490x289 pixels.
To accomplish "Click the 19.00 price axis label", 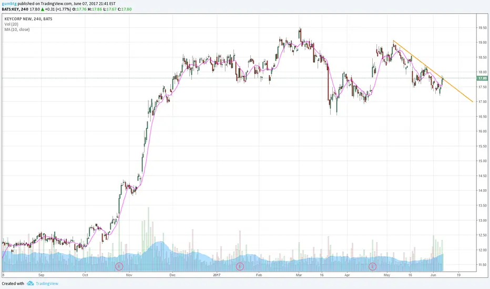I will click(483, 43).
